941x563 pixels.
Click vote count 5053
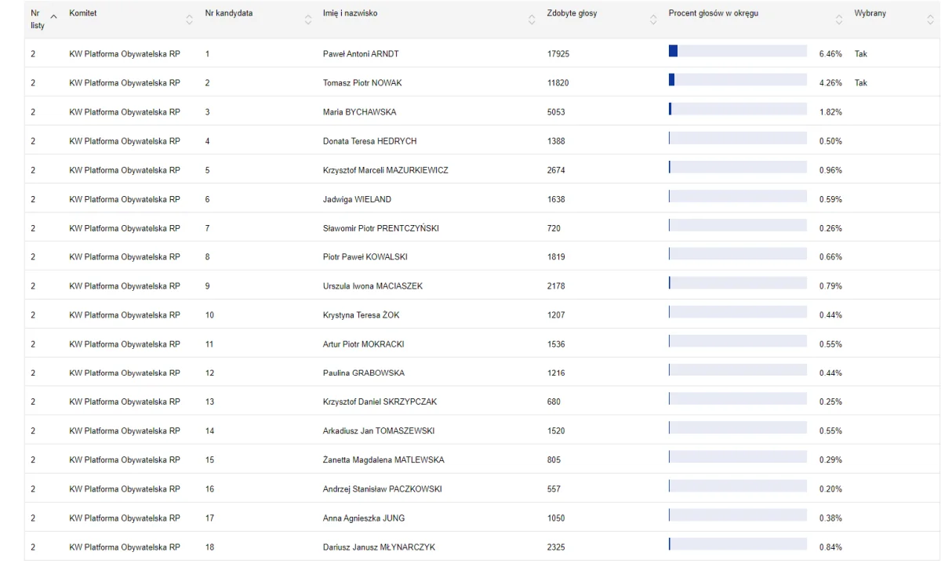[x=556, y=112]
